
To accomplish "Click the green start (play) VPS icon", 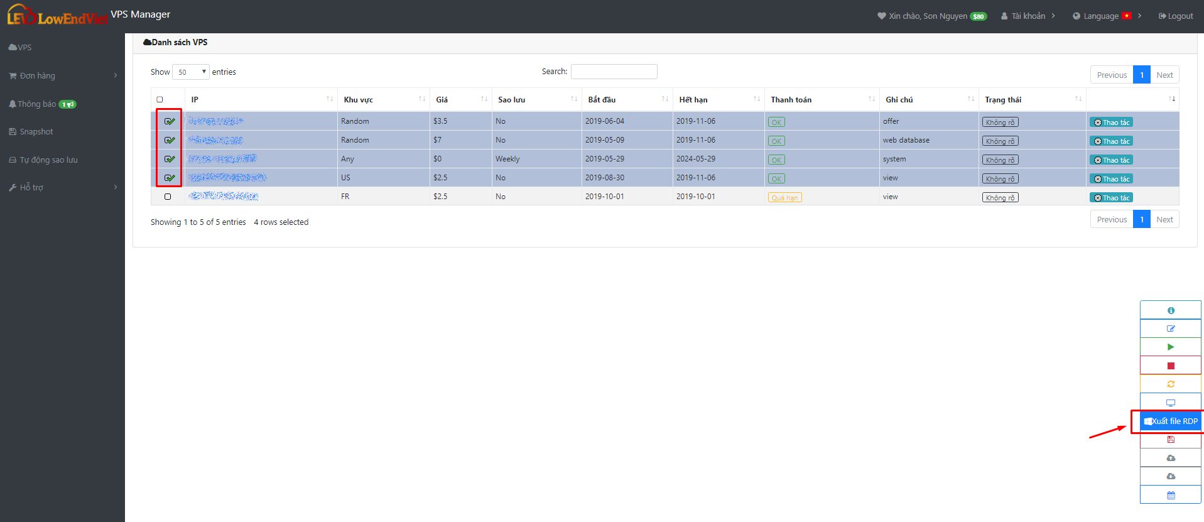I will (1171, 347).
